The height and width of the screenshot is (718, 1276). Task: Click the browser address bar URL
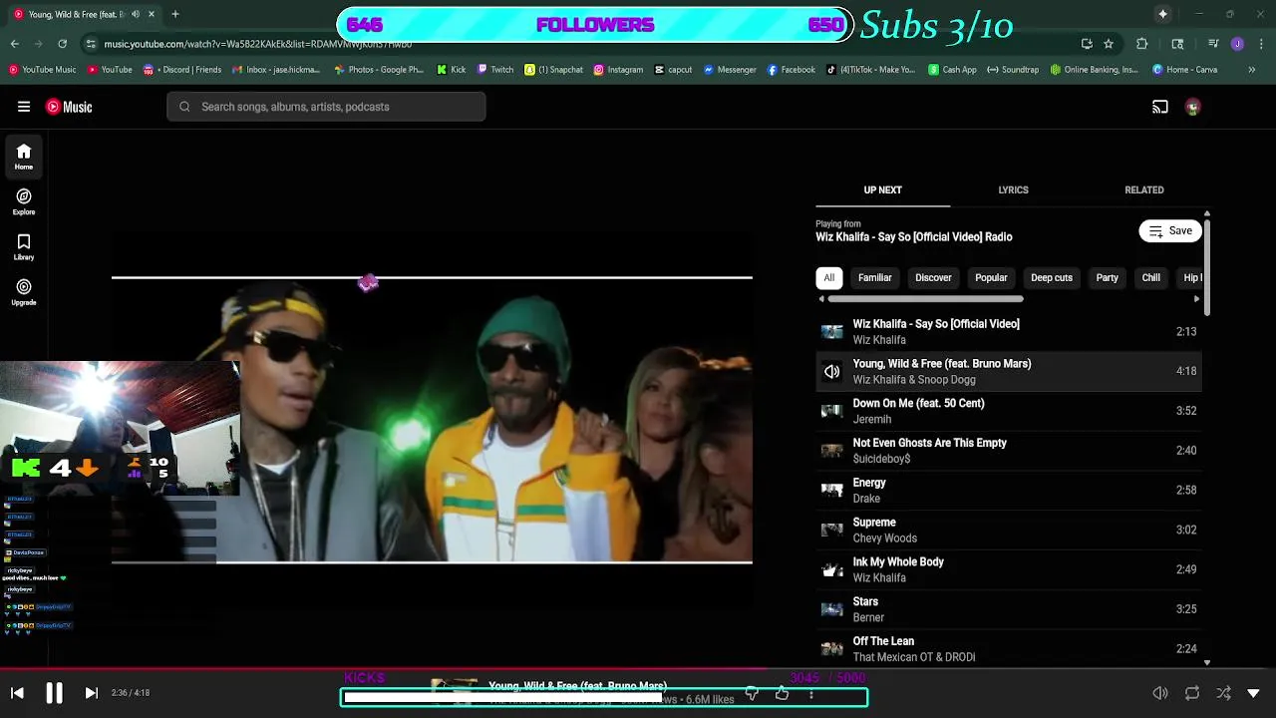pyautogui.click(x=257, y=44)
